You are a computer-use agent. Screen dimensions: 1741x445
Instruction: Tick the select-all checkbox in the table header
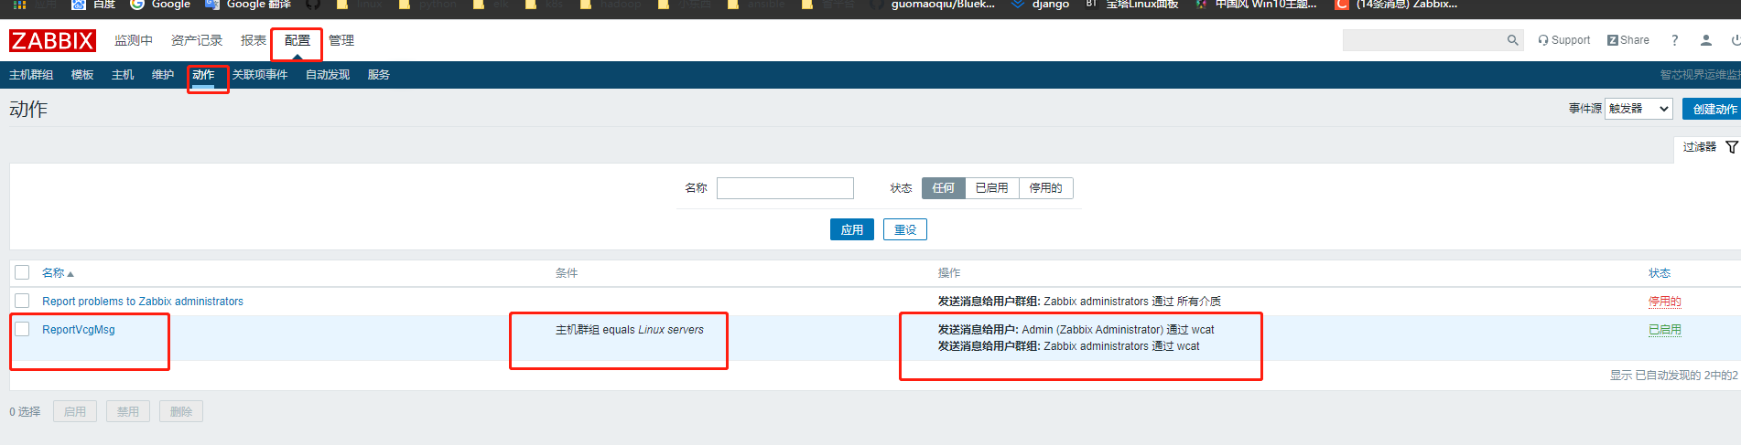click(x=23, y=272)
